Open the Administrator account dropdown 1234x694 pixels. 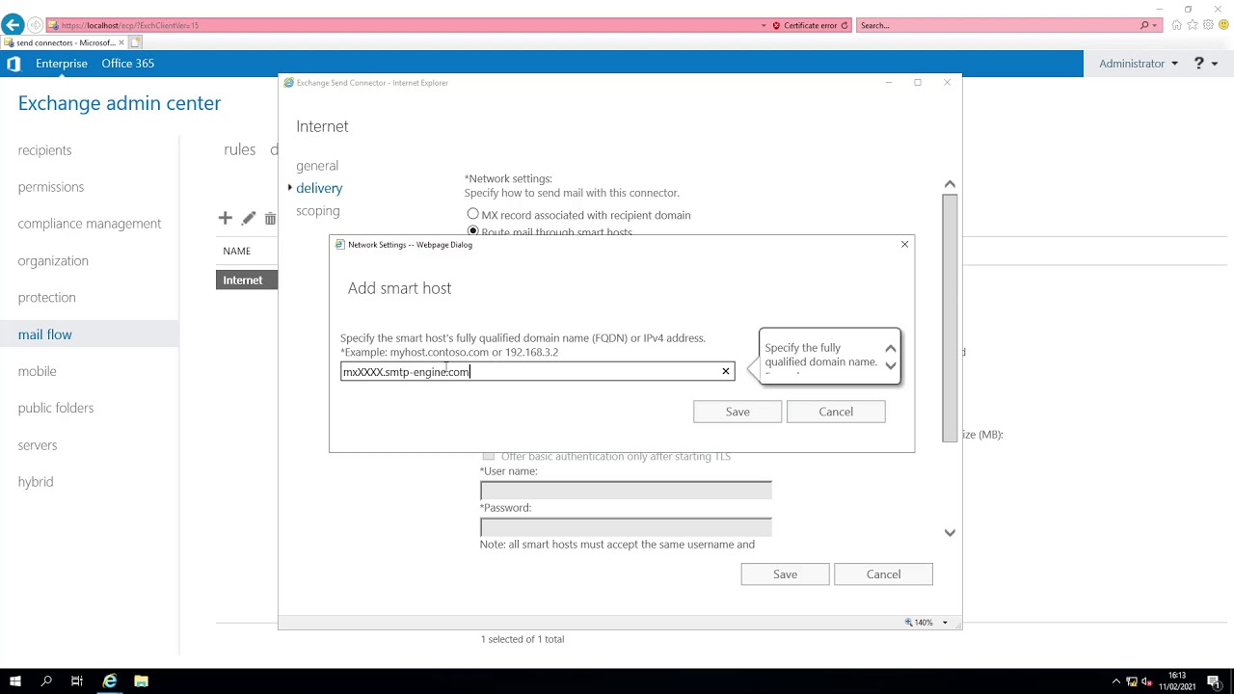pos(1139,64)
